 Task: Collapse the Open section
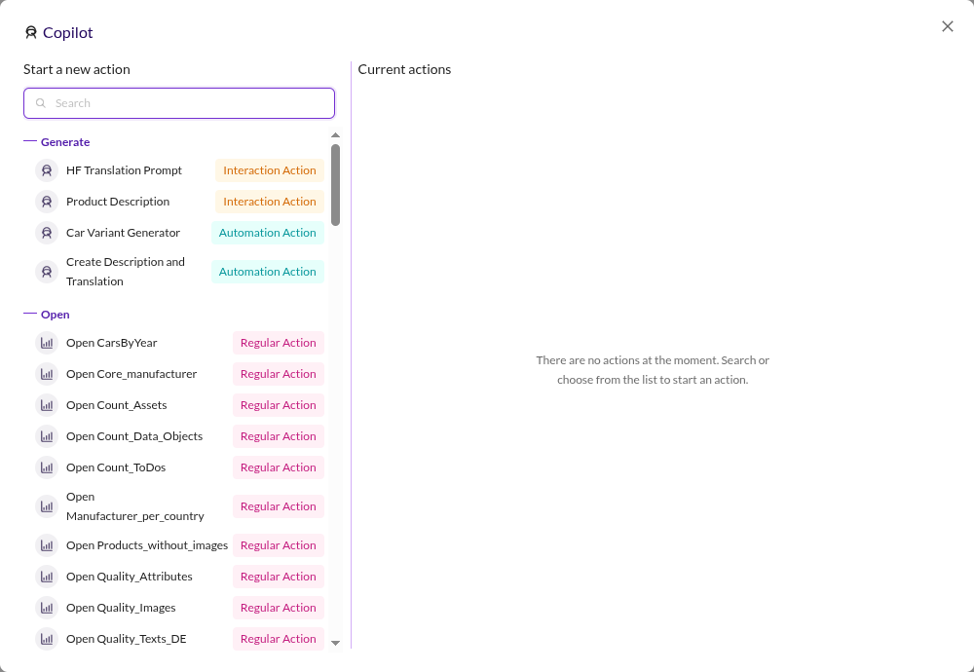[30, 314]
